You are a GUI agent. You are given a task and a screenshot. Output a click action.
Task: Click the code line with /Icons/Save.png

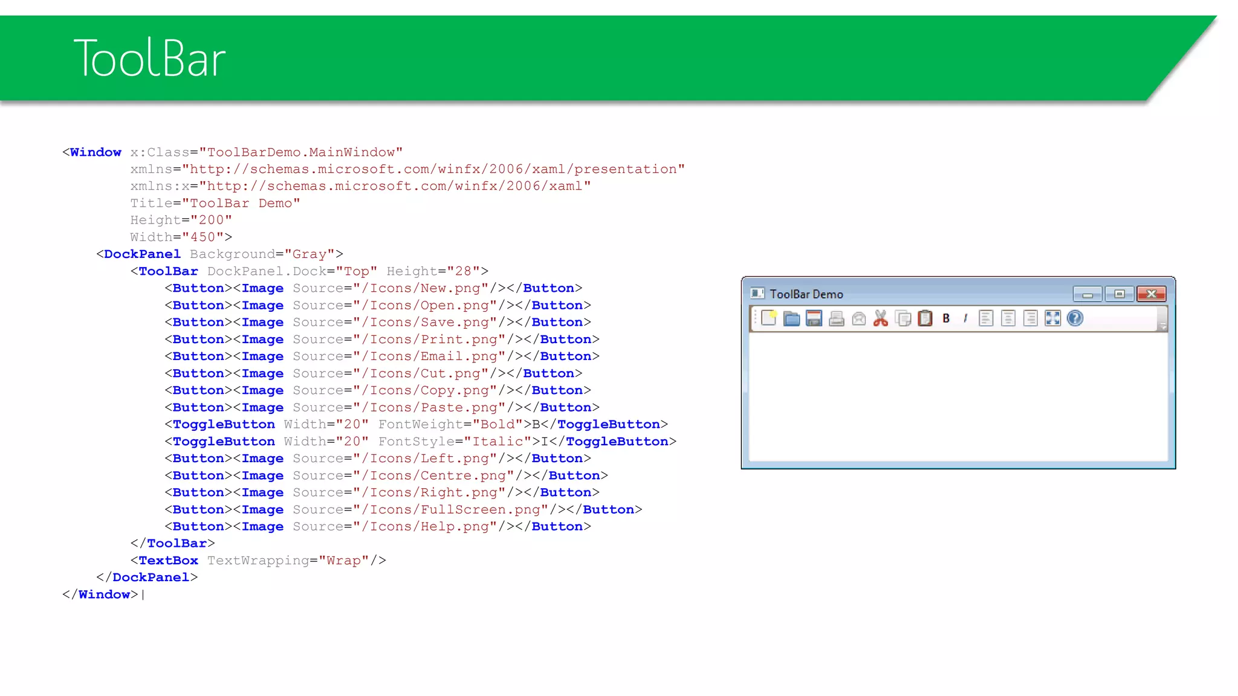coord(377,322)
